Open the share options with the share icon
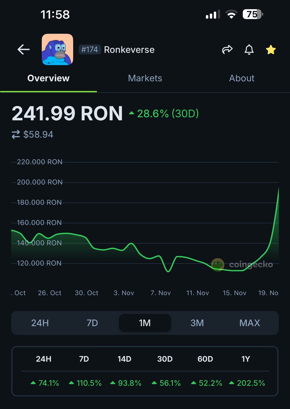This screenshot has height=409, width=290. (227, 49)
